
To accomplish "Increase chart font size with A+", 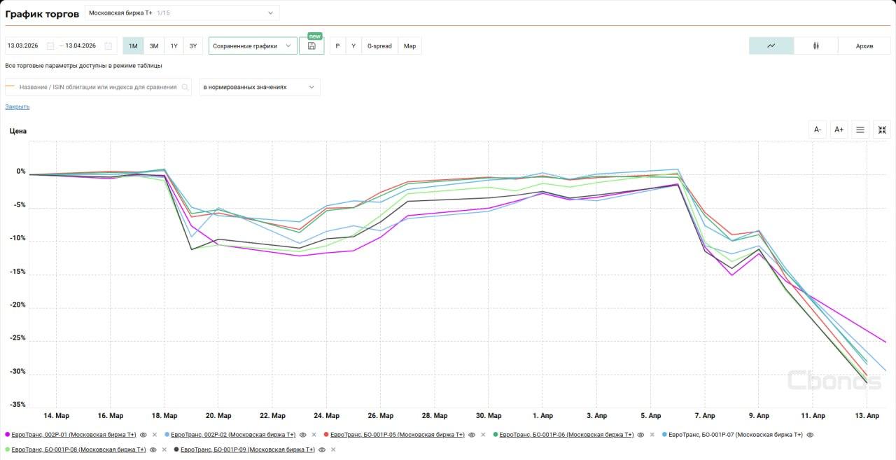I will pyautogui.click(x=839, y=130).
